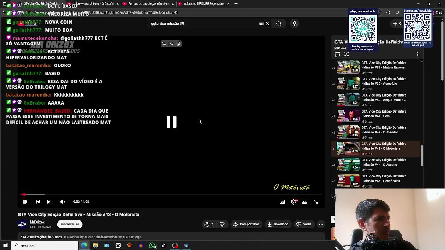Skip to previous video in playlist
Viewport: 445px width, 250px height.
tap(38, 202)
